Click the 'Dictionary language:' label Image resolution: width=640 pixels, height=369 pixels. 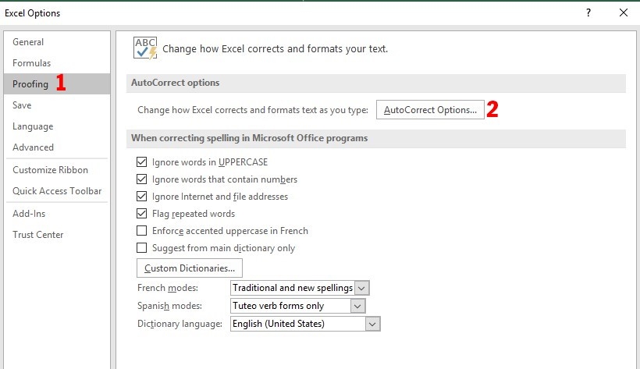(180, 324)
